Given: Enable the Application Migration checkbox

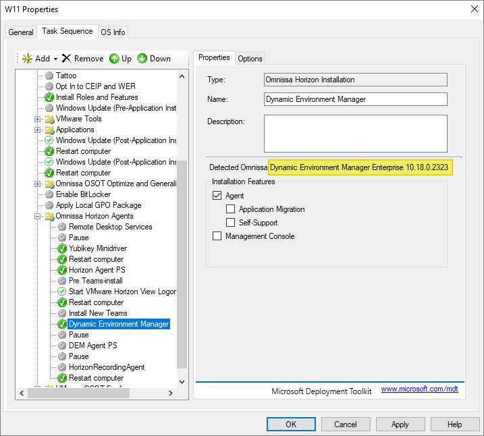Looking at the screenshot, I should (x=230, y=209).
